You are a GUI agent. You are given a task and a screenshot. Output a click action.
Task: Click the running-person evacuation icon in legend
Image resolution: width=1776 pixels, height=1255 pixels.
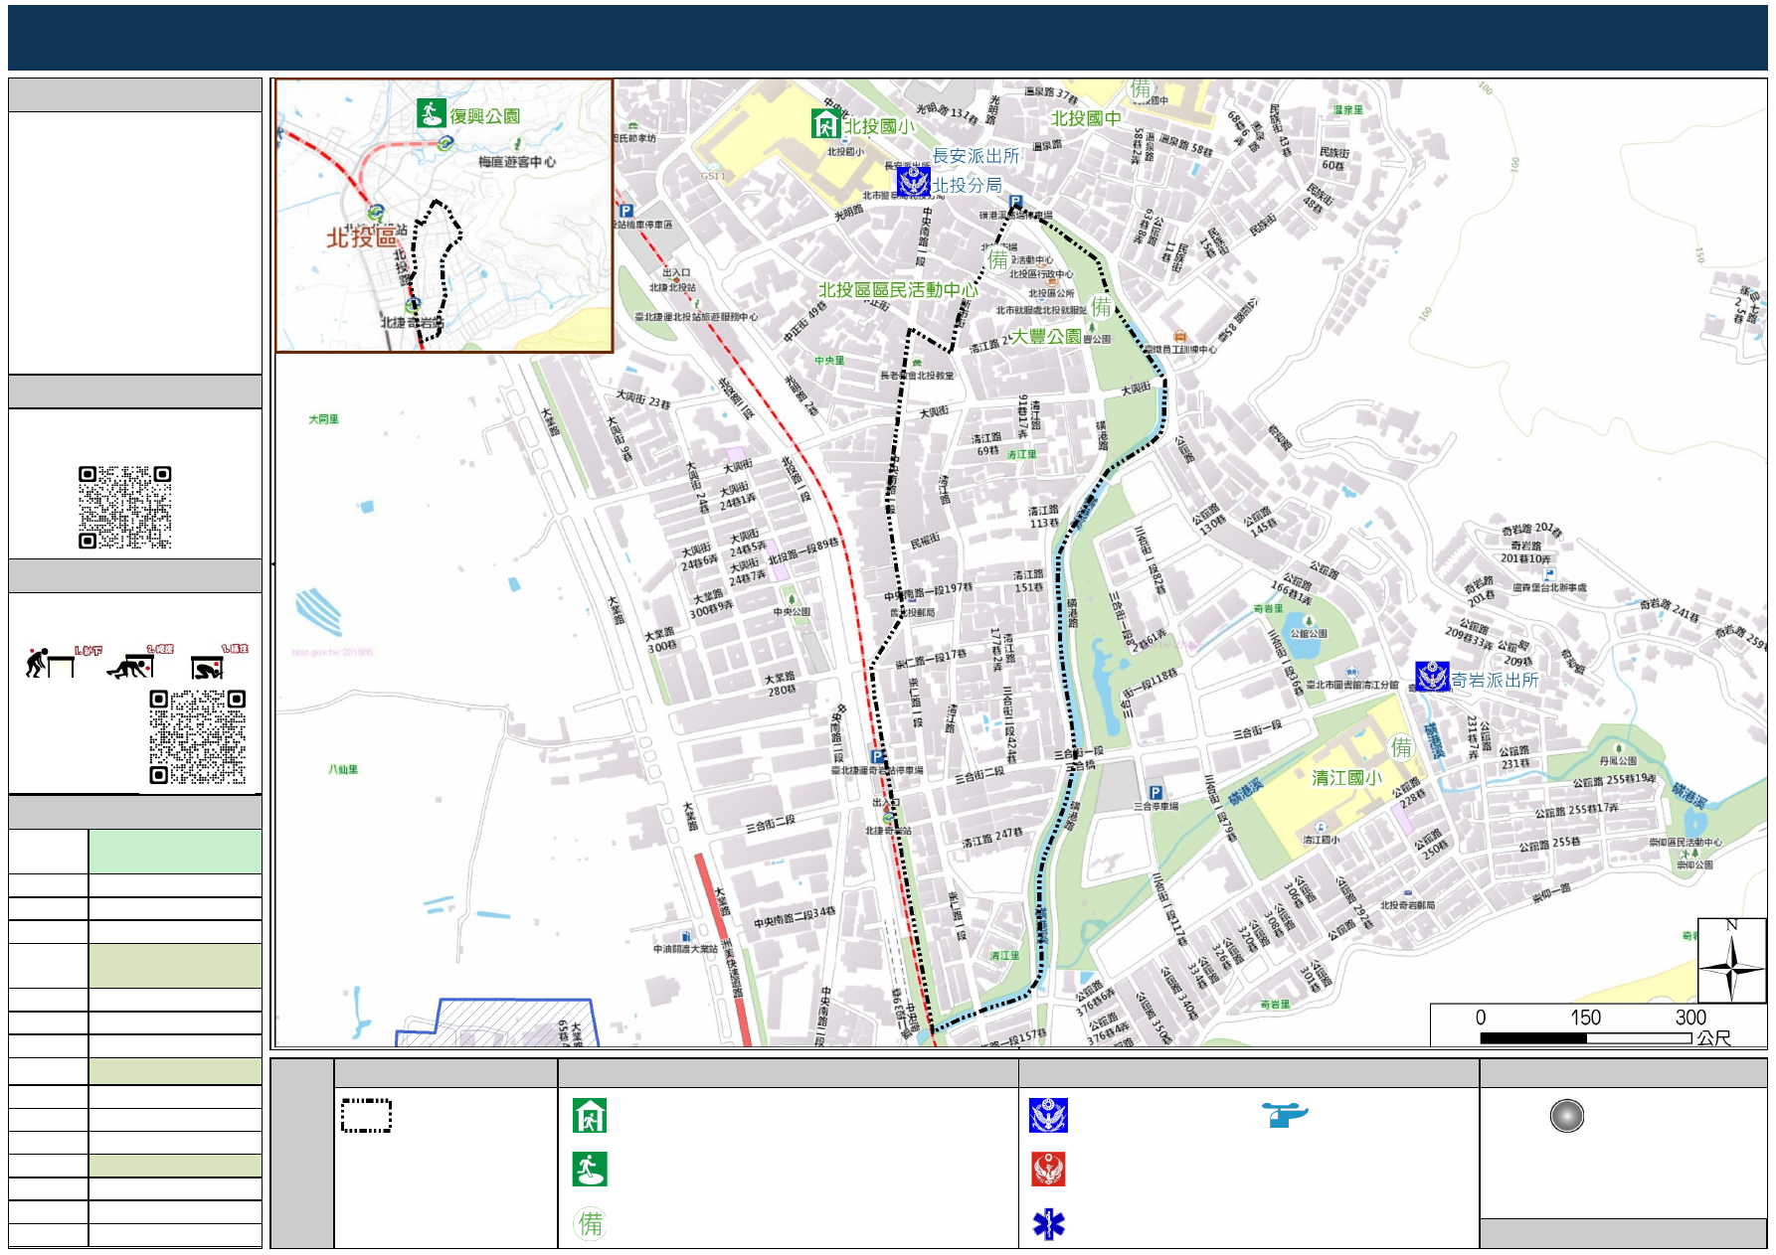point(590,1170)
